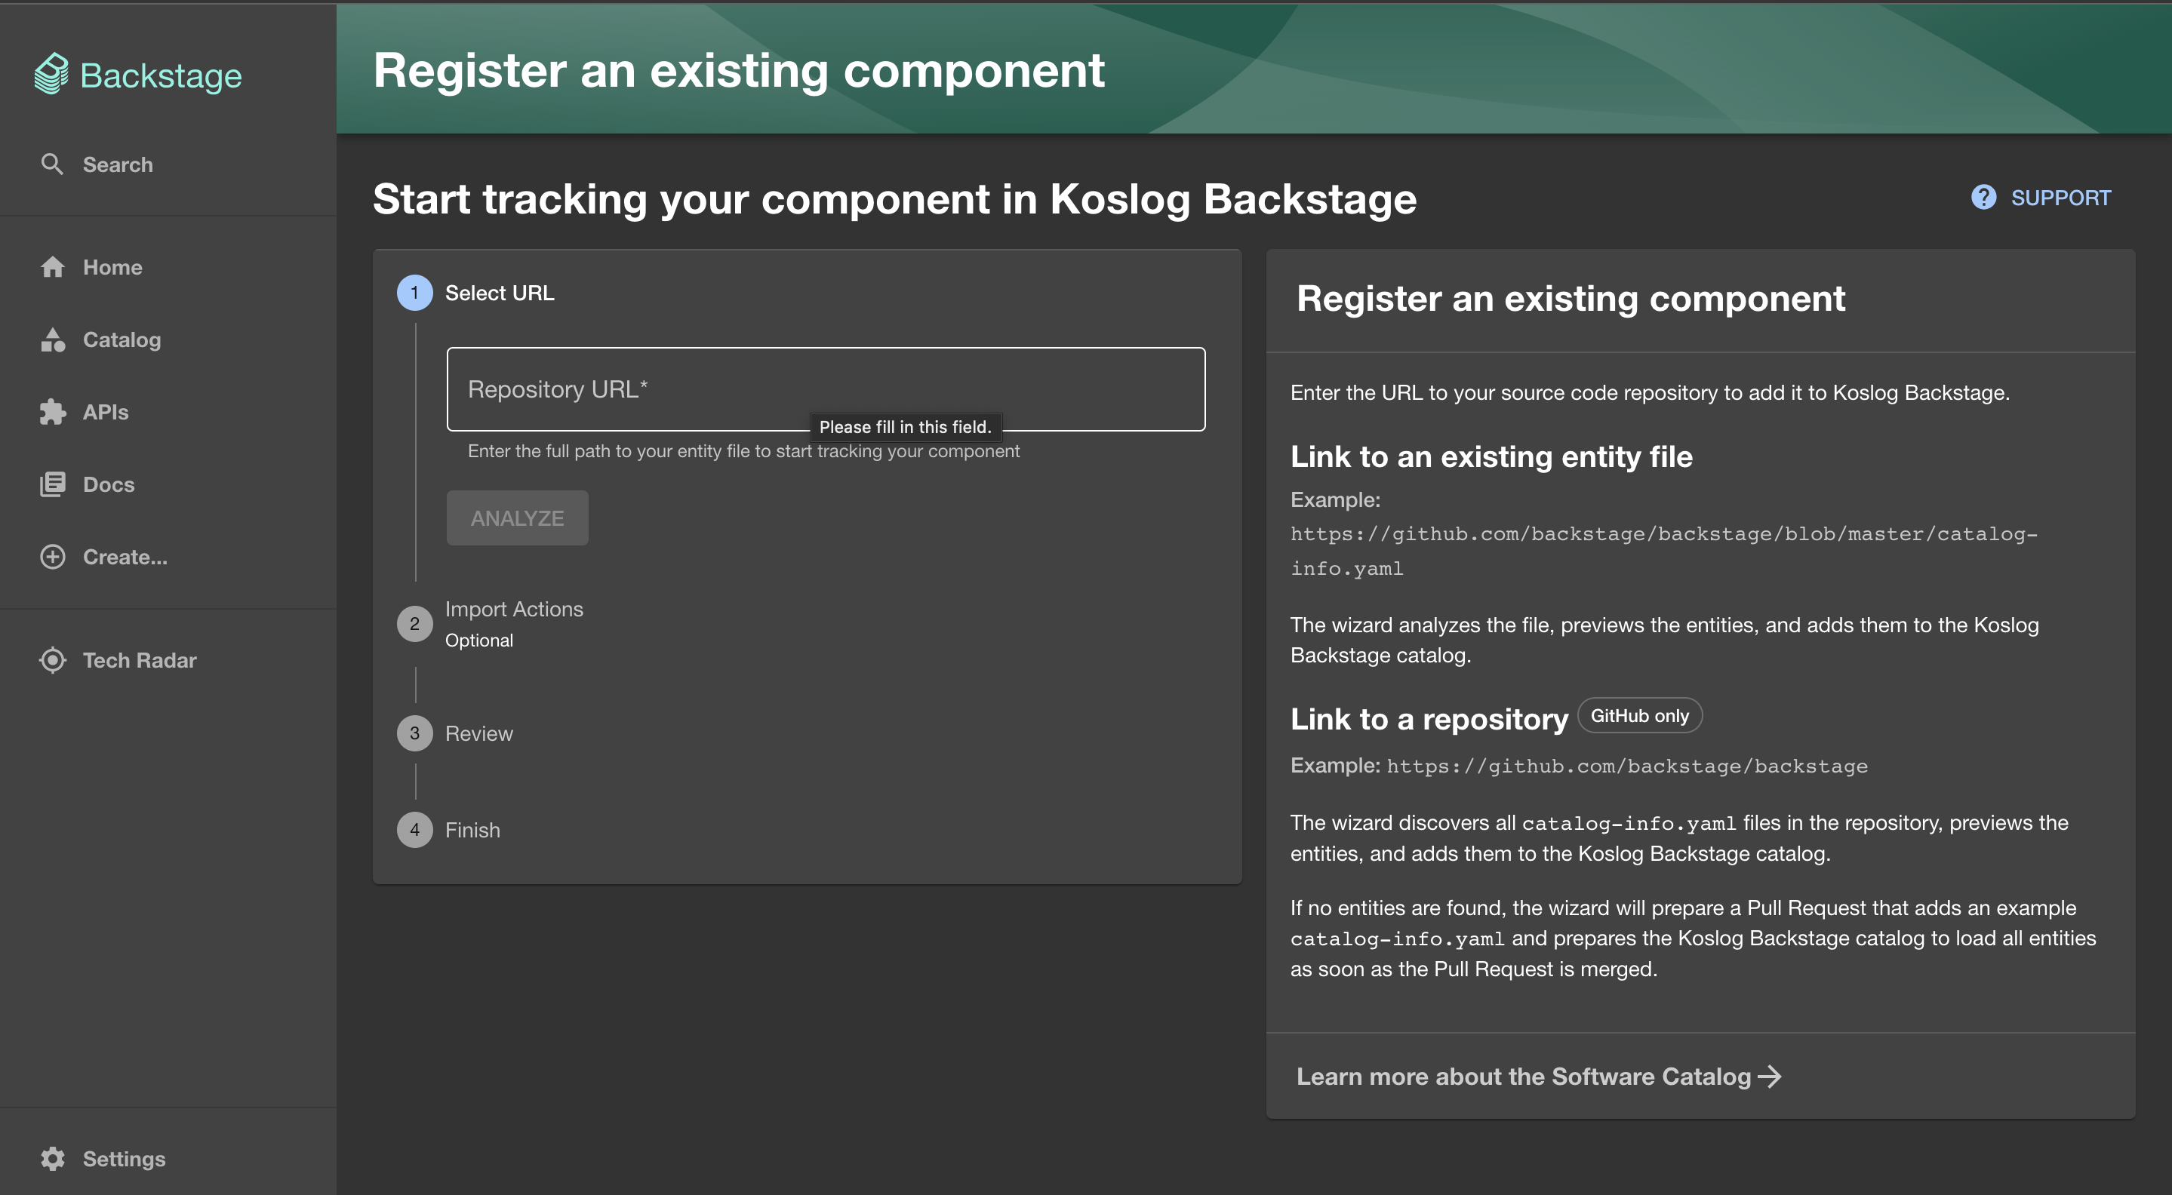Click the Create plus icon
The image size is (2172, 1195).
pos(51,556)
